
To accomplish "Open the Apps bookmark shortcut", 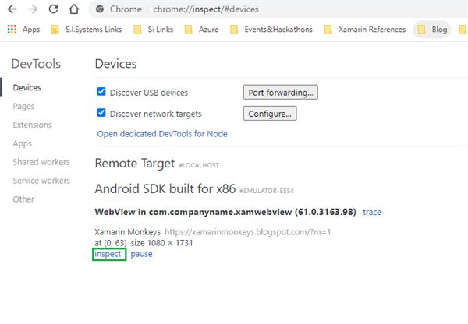I will point(23,30).
